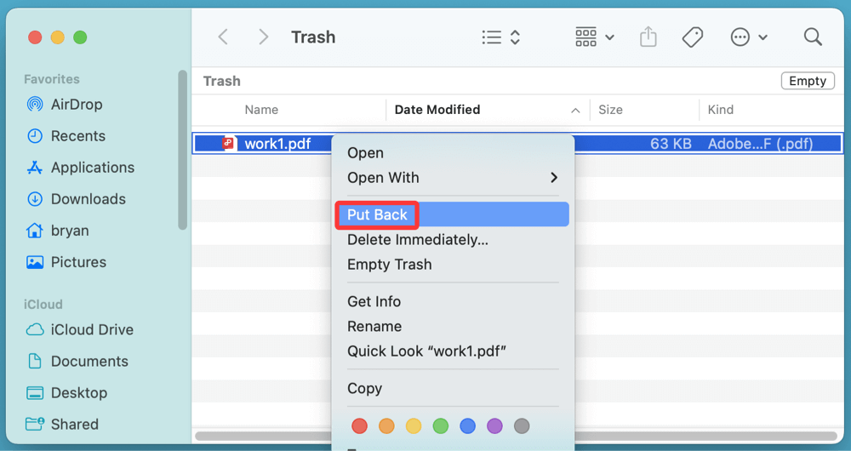
Task: Apply the green tag color
Action: pos(441,426)
